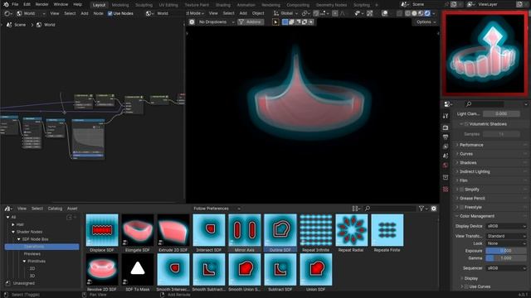Click the Blender logo icon
Image resolution: width=531 pixels, height=298 pixels.
[6, 4]
